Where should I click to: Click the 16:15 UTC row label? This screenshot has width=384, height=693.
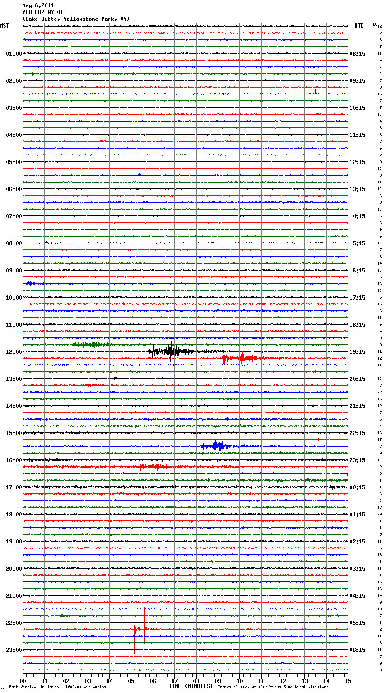[x=357, y=271]
